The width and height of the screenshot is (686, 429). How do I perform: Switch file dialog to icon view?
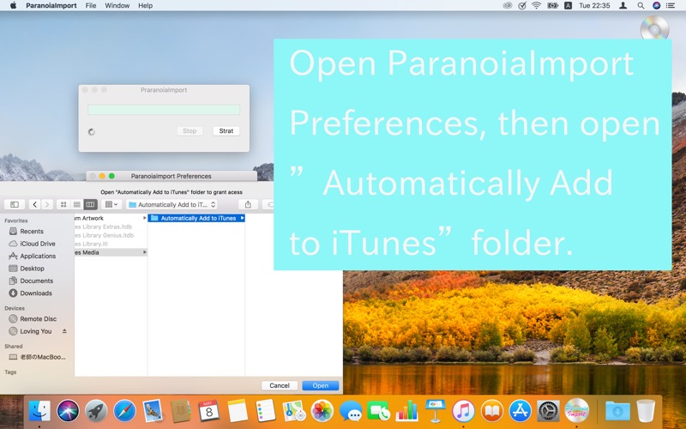pyautogui.click(x=63, y=204)
